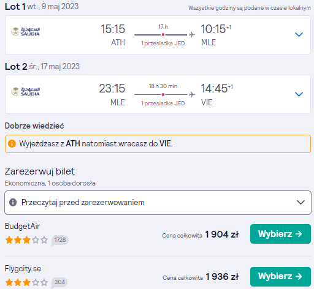Click dark info icon beside Przeczytaj przed zarezerwowaniem
Image resolution: width=314 pixels, height=289 pixels.
[x=13, y=203]
